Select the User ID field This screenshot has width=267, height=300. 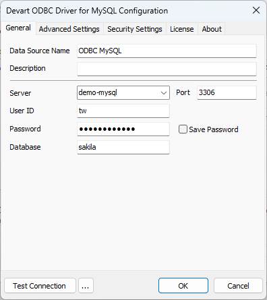pos(123,111)
